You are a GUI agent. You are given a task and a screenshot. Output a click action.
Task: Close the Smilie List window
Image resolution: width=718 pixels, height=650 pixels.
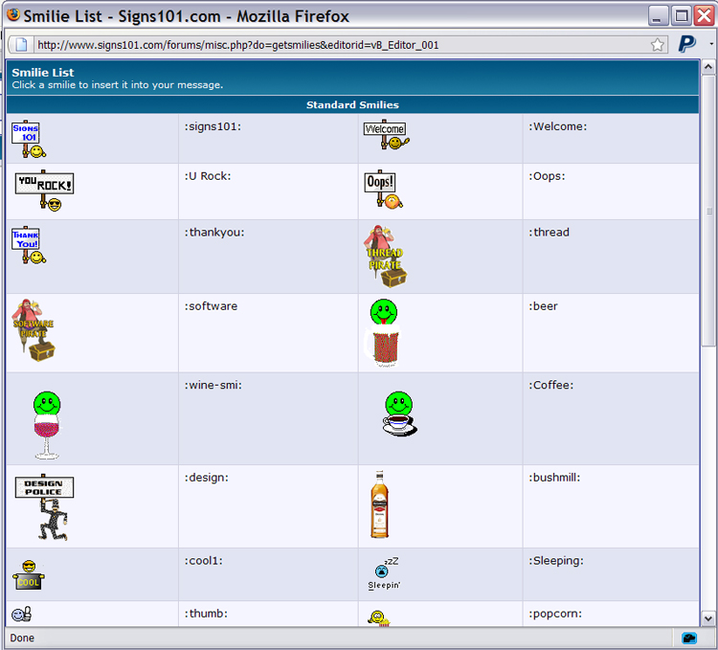(x=705, y=16)
